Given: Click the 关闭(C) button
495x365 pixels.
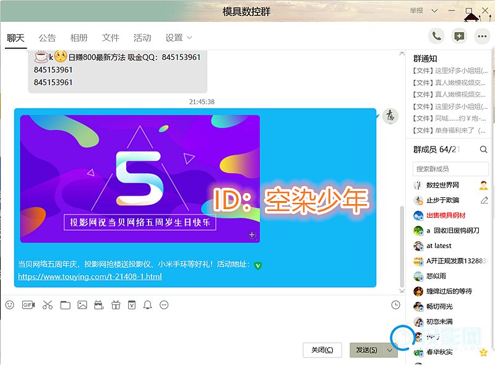Looking at the screenshot, I should click(322, 350).
